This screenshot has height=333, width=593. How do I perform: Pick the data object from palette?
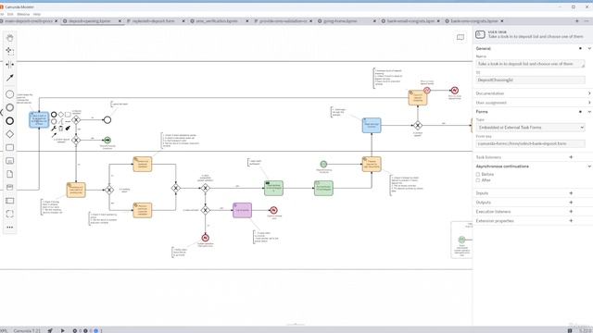(10, 174)
